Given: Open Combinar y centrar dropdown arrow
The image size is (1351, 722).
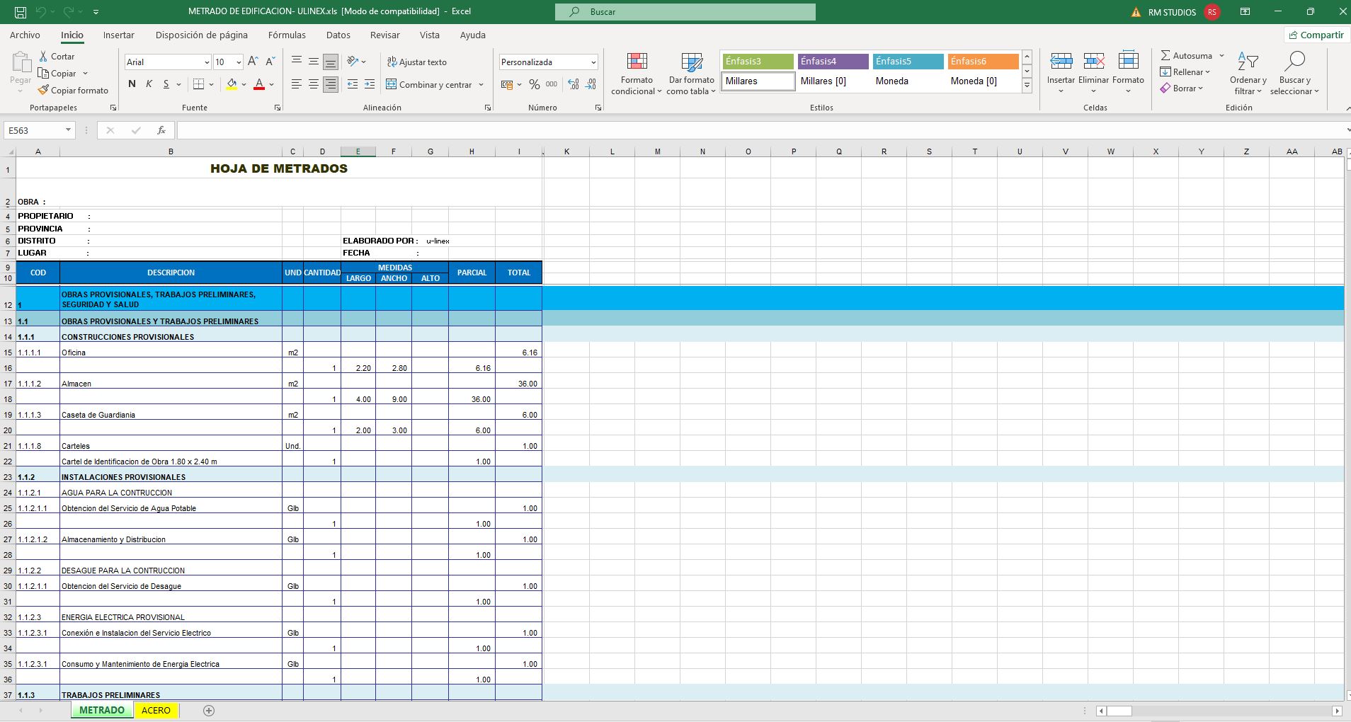Looking at the screenshot, I should [481, 84].
